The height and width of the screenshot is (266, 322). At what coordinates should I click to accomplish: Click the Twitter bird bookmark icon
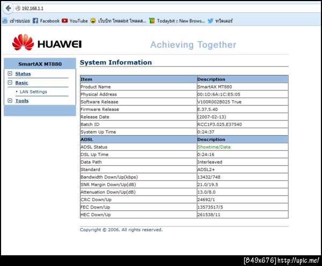click(x=210, y=21)
